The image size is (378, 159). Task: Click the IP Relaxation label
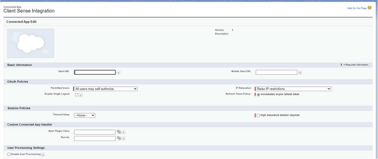pyautogui.click(x=243, y=88)
